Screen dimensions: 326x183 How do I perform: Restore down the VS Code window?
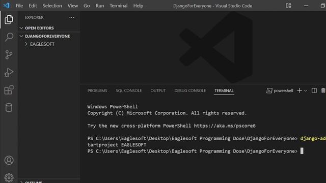[x=322, y=6]
